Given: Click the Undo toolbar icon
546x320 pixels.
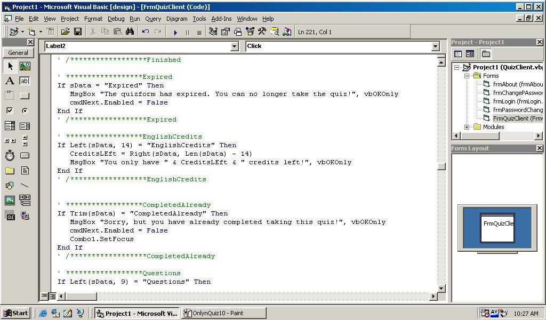Looking at the screenshot, I should pyautogui.click(x=146, y=32).
